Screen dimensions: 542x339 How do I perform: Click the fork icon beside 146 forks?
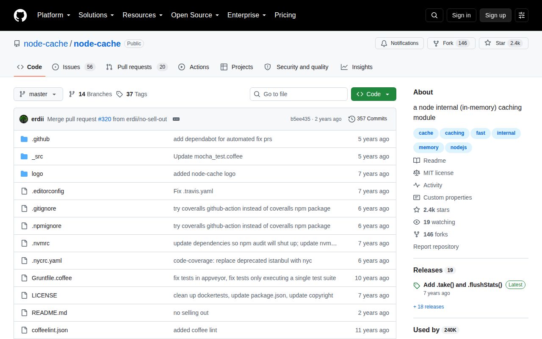tap(417, 234)
